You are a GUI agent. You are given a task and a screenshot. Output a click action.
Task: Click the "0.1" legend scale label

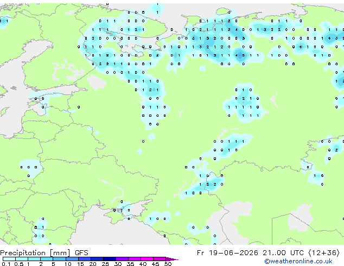tap(6, 264)
